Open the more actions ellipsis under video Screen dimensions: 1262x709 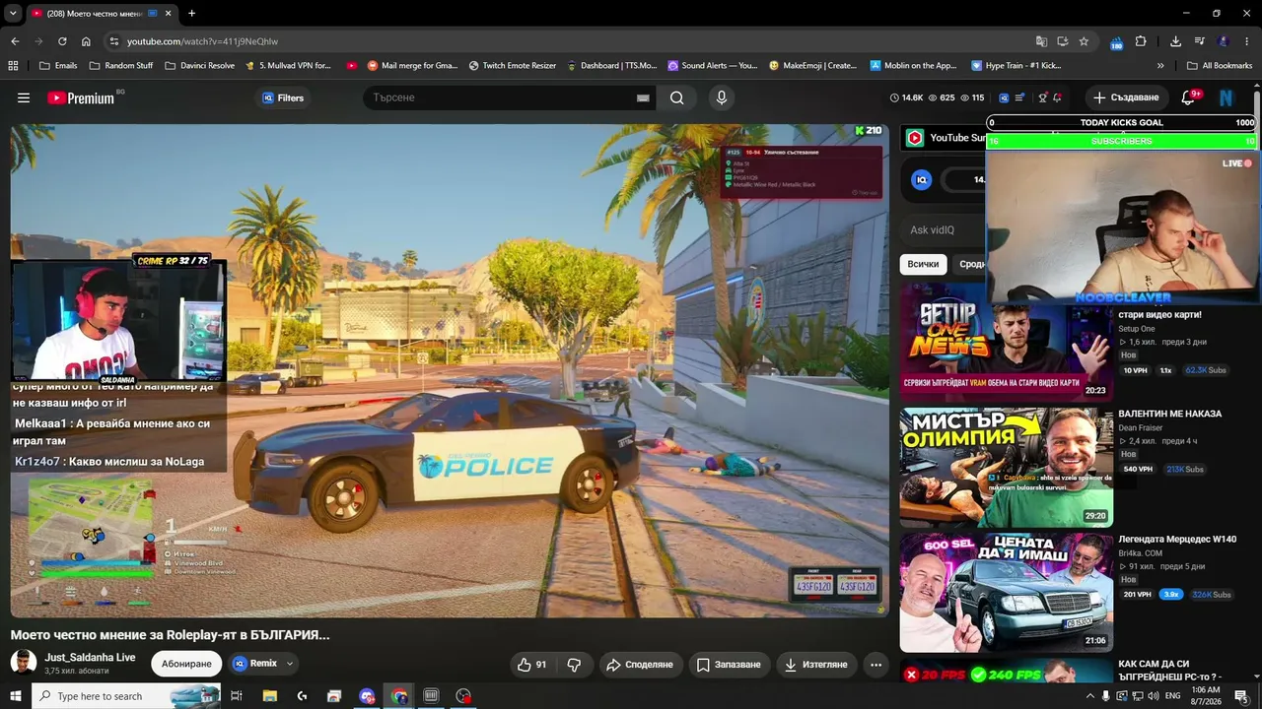pyautogui.click(x=876, y=665)
